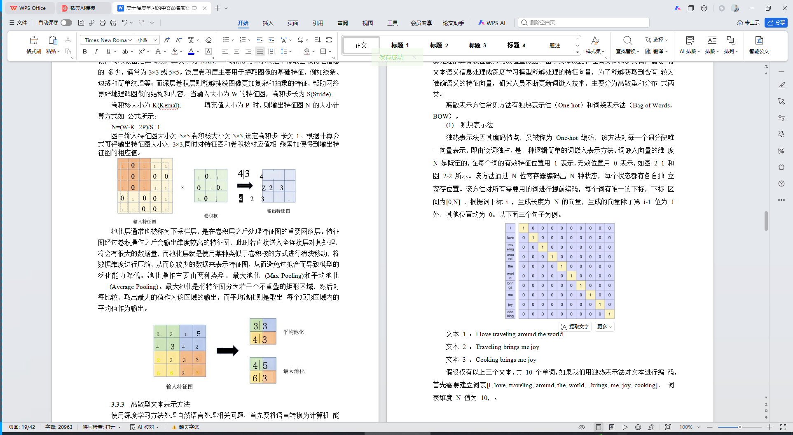The image size is (793, 435).
Task: Click the Format Painter (格式刷) icon
Action: [33, 40]
